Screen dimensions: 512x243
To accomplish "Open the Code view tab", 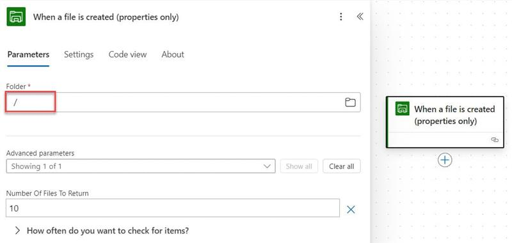I will (x=127, y=54).
